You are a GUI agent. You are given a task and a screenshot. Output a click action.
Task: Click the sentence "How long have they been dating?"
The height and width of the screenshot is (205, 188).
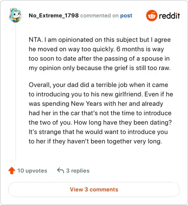pyautogui.click(x=123, y=122)
